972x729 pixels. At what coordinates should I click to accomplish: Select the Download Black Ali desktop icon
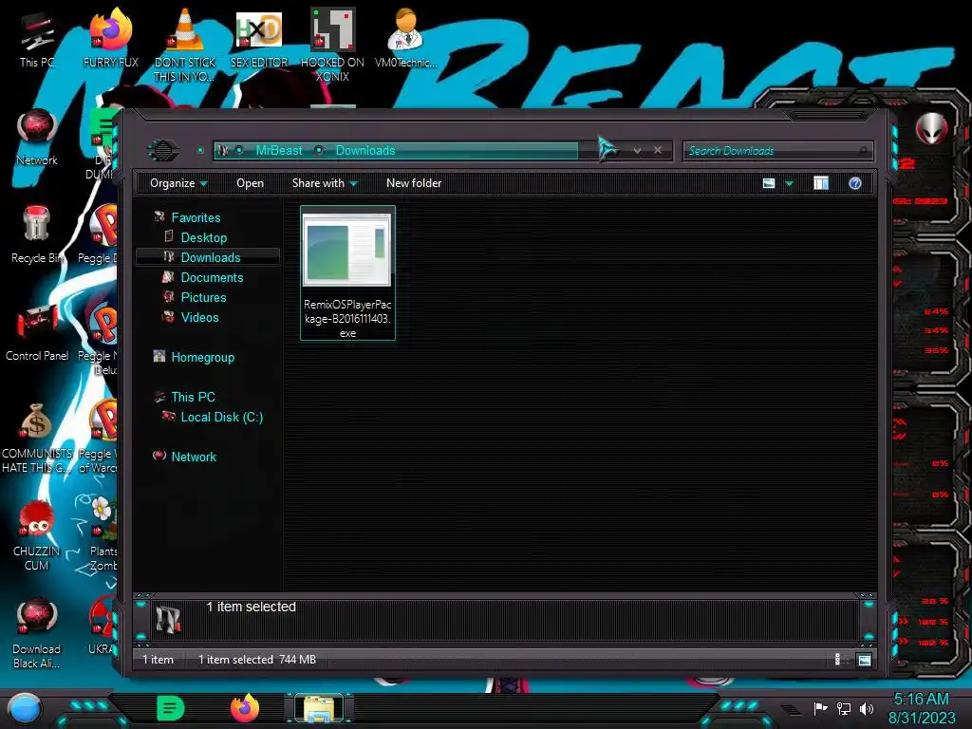[37, 633]
